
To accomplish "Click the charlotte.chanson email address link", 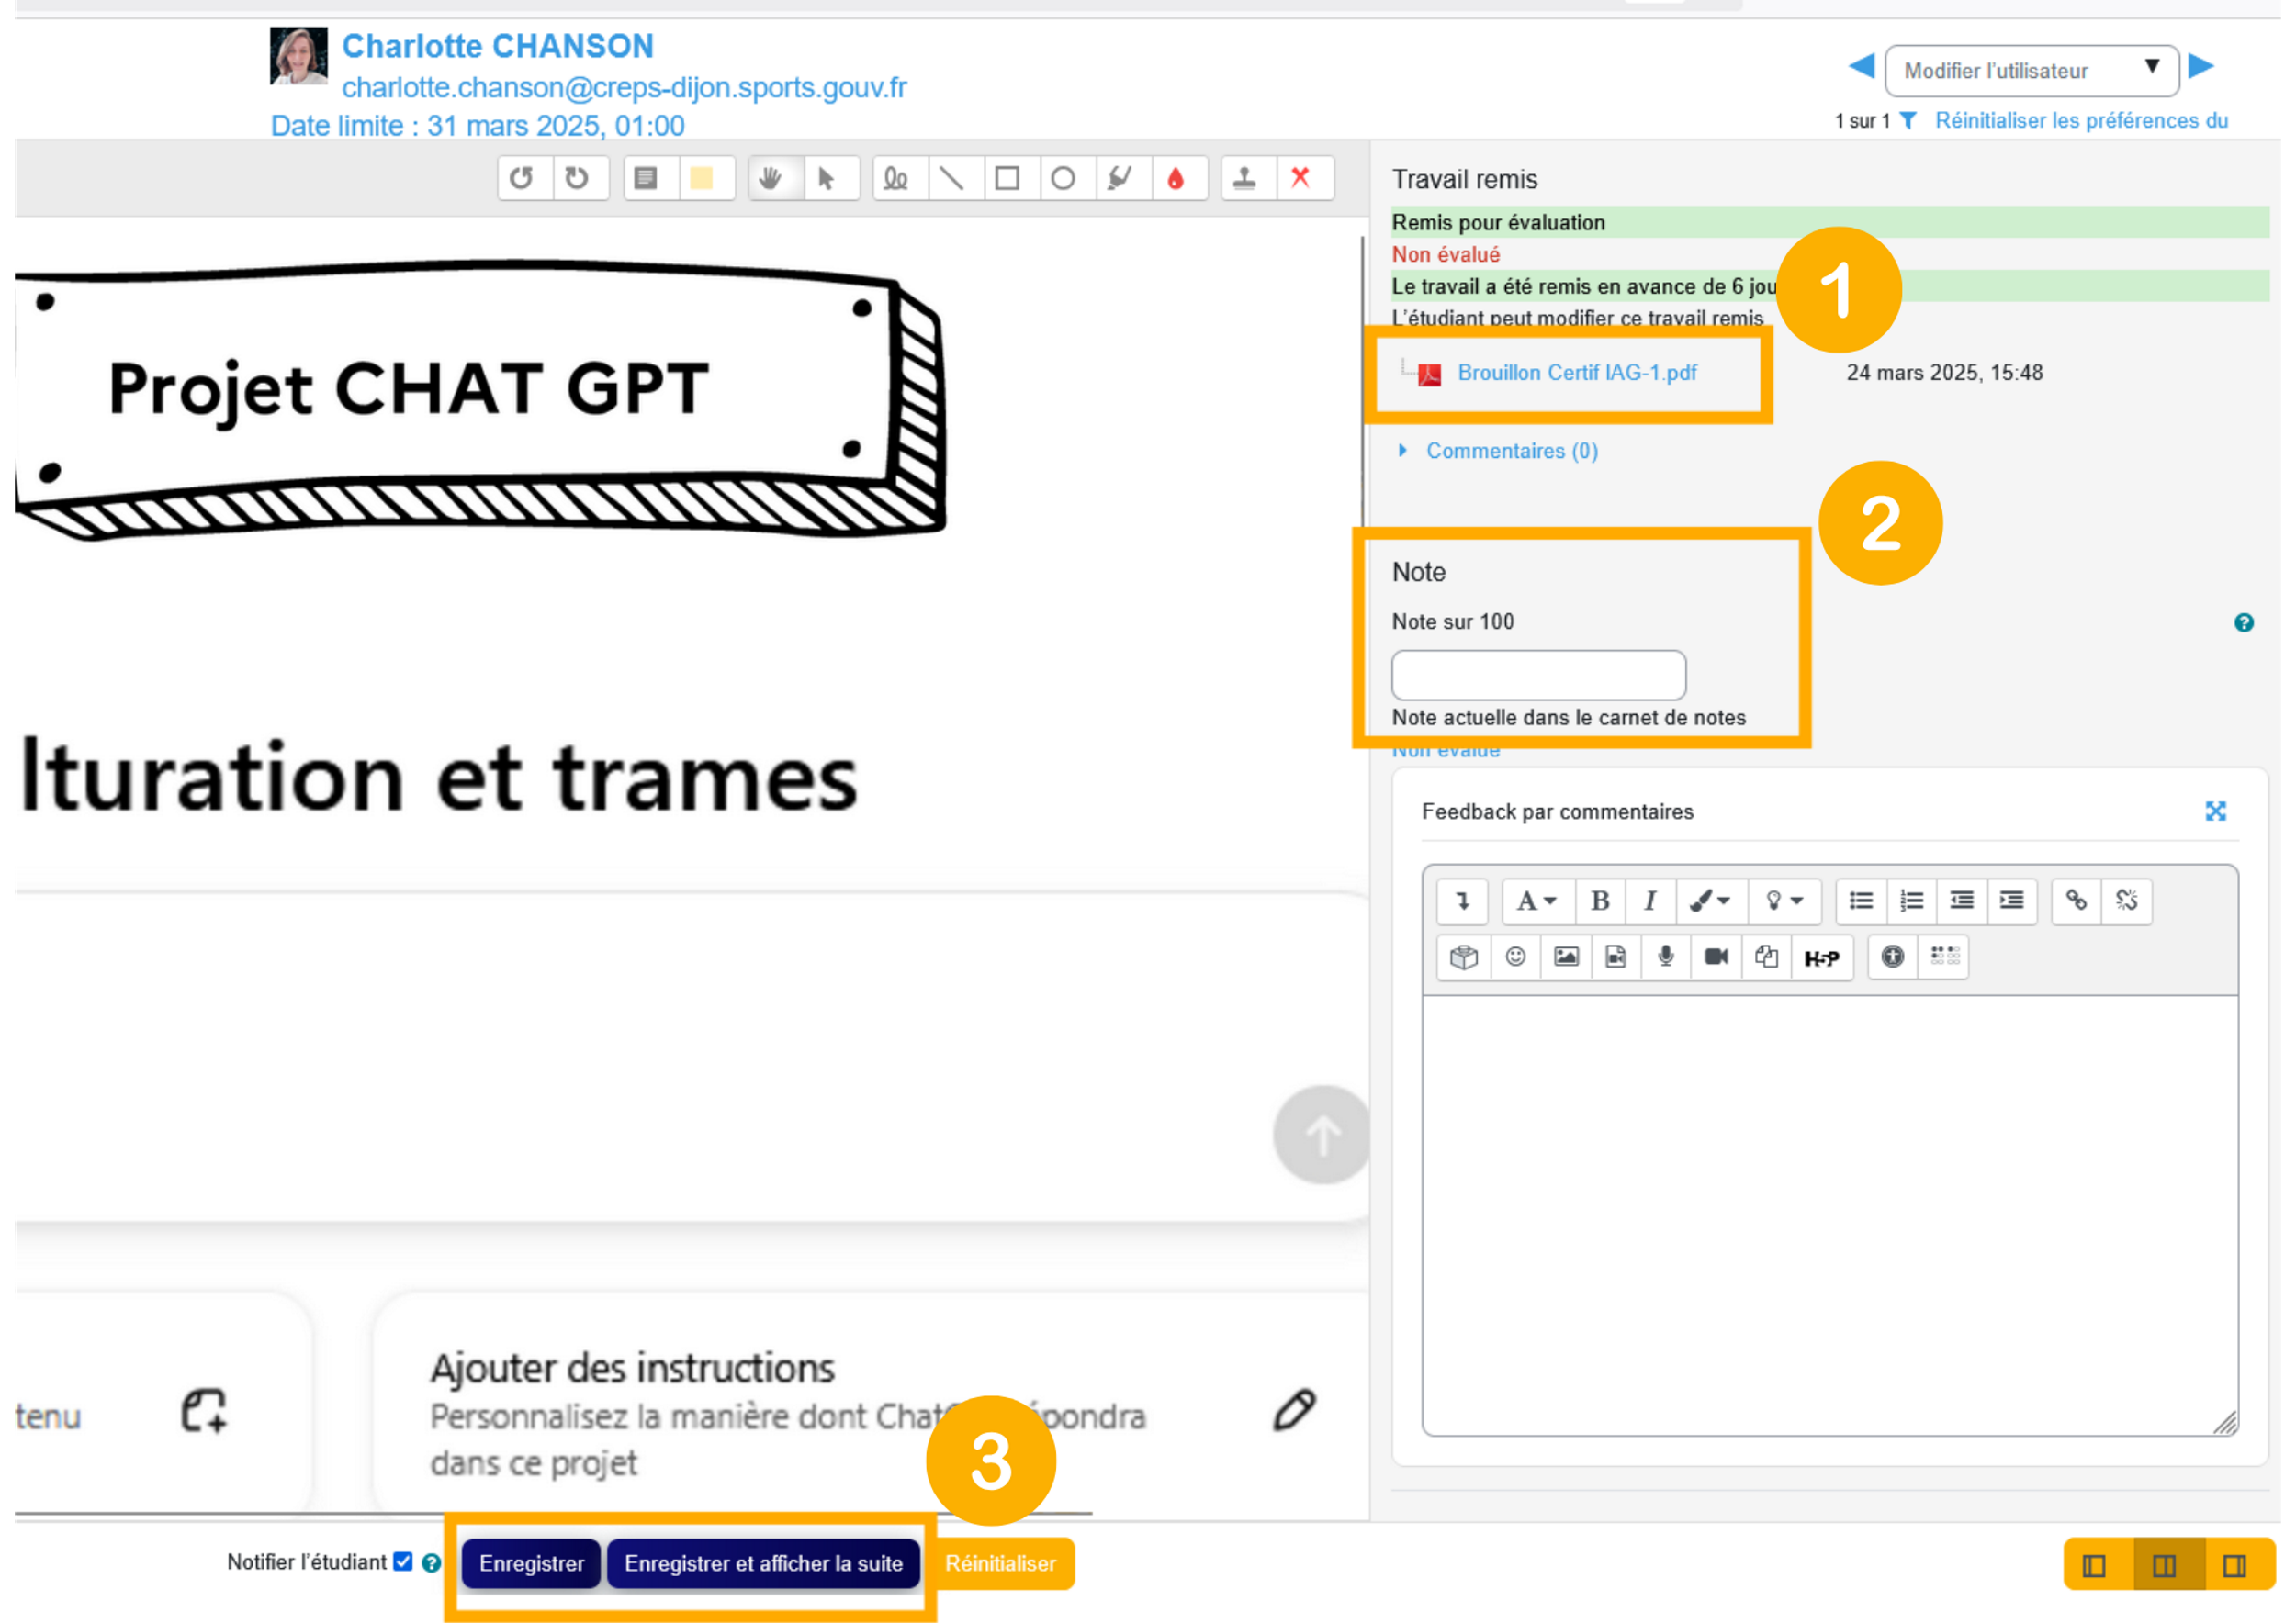I will (625, 88).
